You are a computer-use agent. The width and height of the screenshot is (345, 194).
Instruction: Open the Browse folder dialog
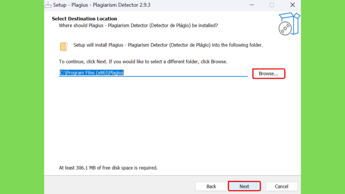(x=269, y=74)
